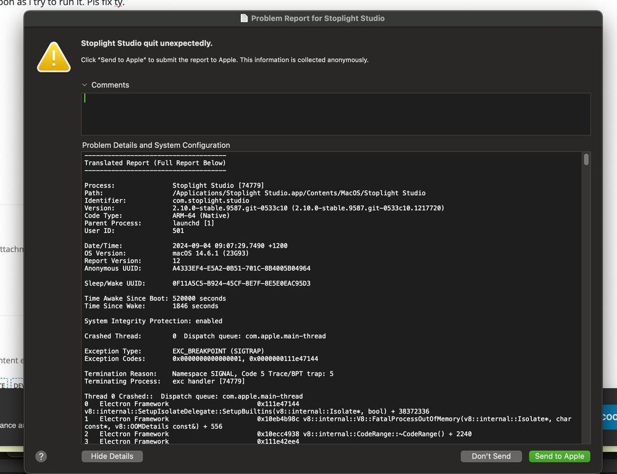
Task: Click the Sleep/Wake UUID '0F11A5C5-B924-45CF-8E7F-8E5E0EAC95D3'
Action: pos(241,284)
